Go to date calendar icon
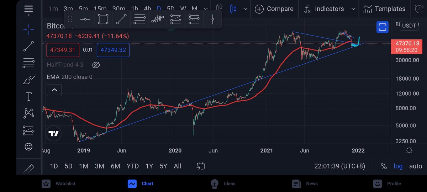The width and height of the screenshot is (427, 192). click(x=201, y=166)
